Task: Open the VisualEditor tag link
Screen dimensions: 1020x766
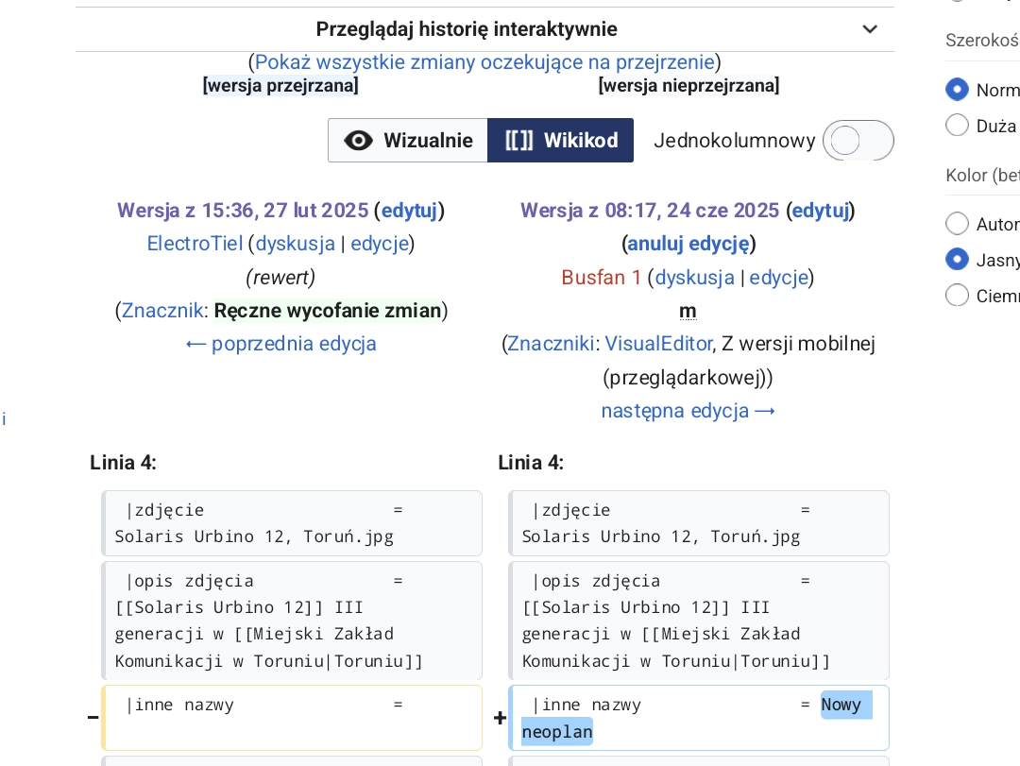Action: (657, 344)
